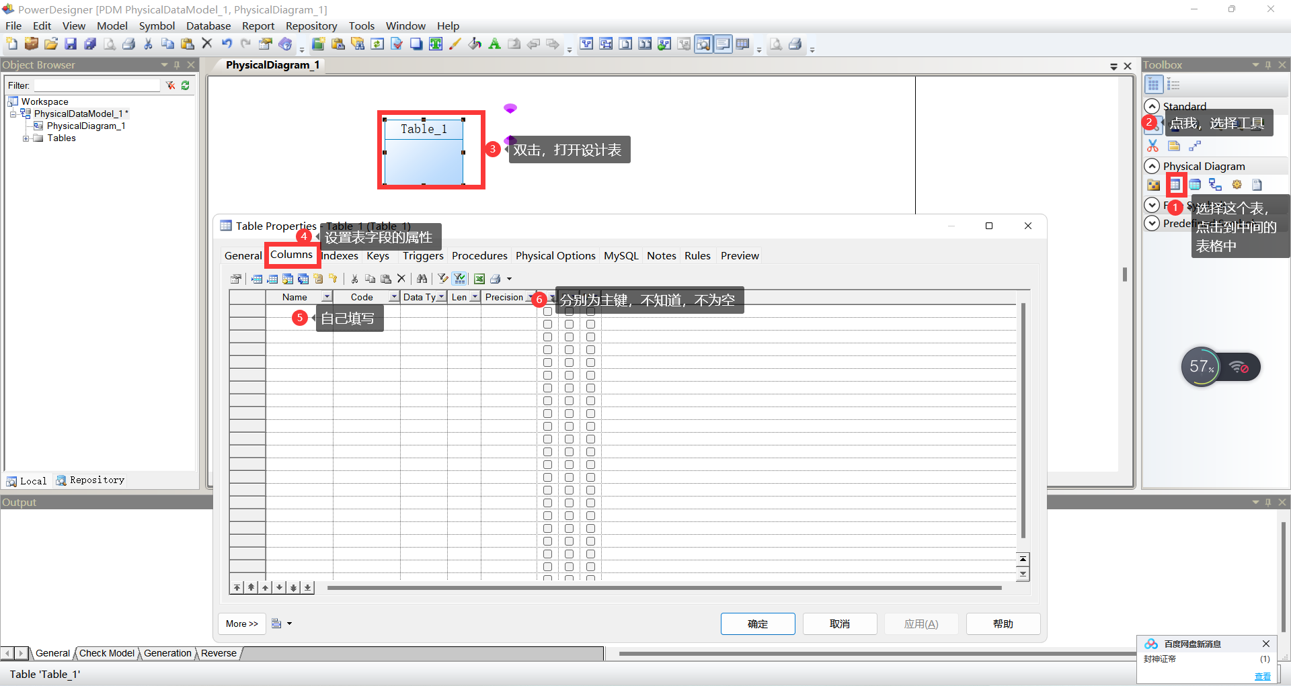The height and width of the screenshot is (686, 1291).
Task: Click the Find a Row binoculars icon
Action: (422, 279)
